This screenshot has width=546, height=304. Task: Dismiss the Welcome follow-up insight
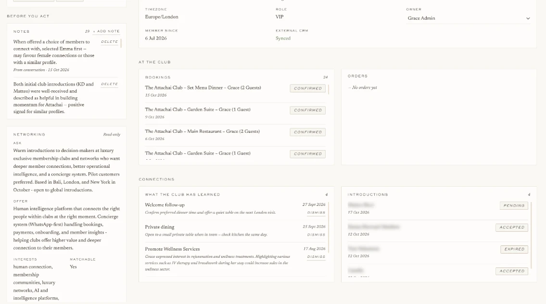316,213
